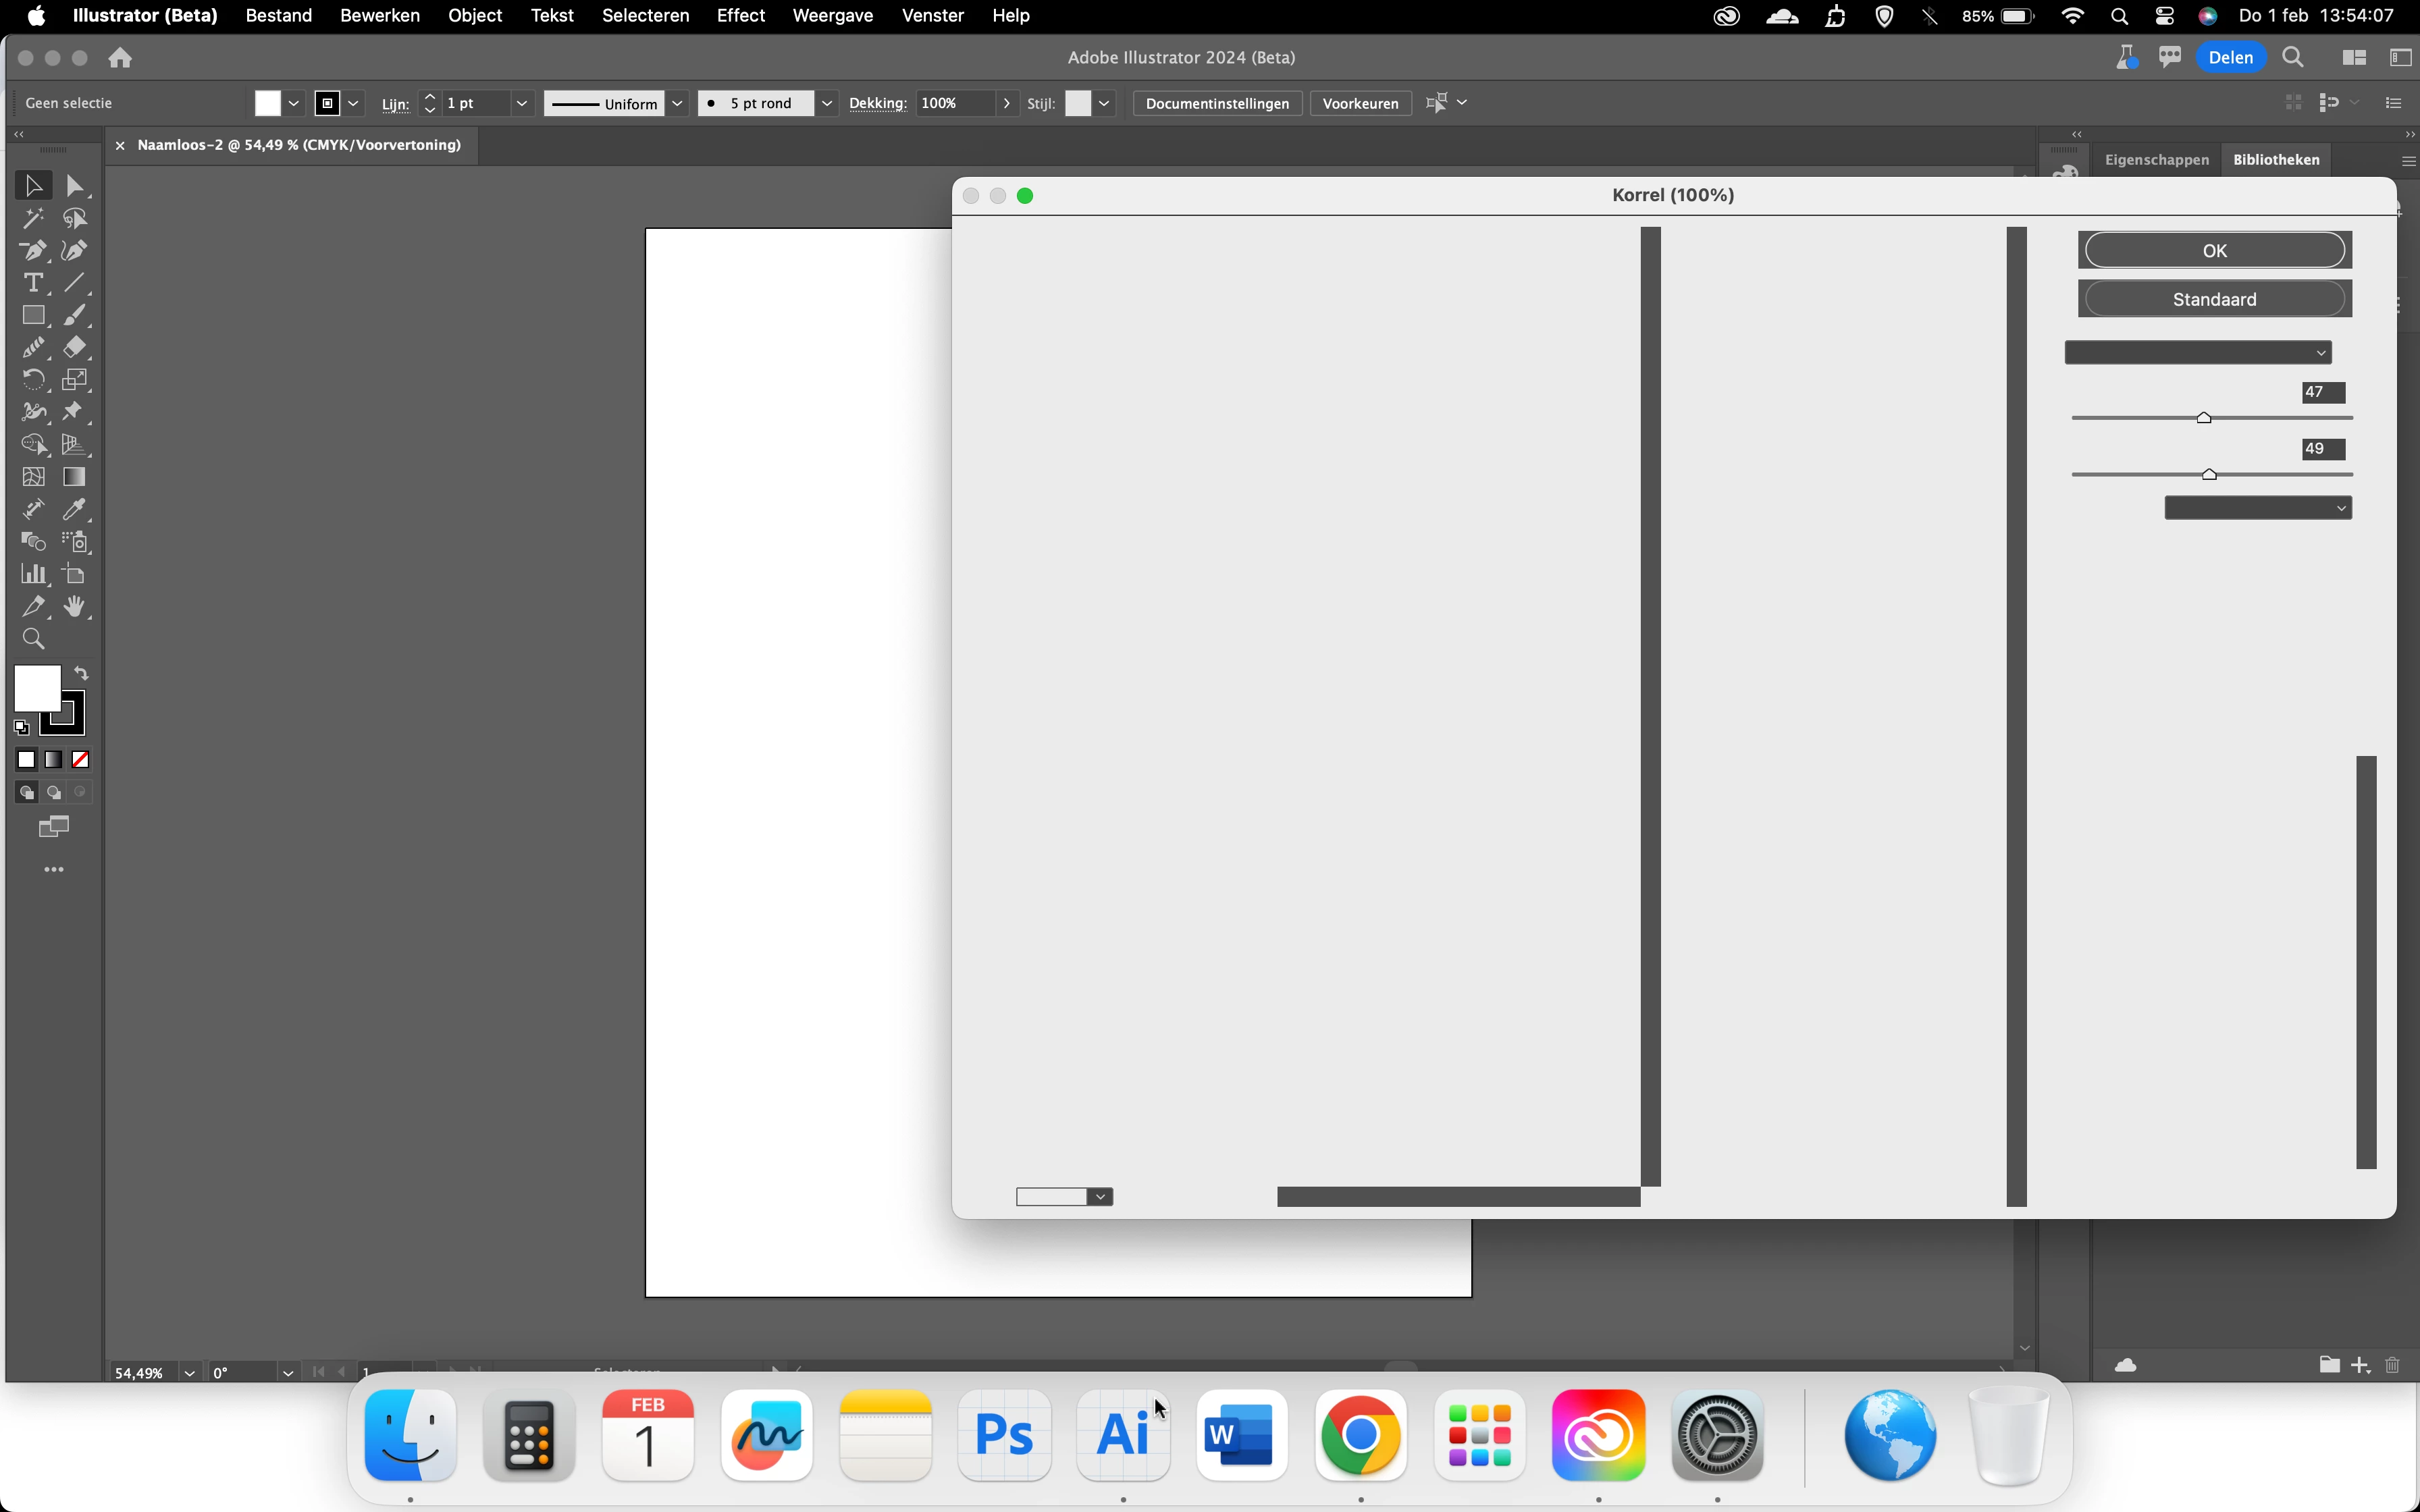Click the Documentinstellingen button
The height and width of the screenshot is (1512, 2420).
[1217, 103]
